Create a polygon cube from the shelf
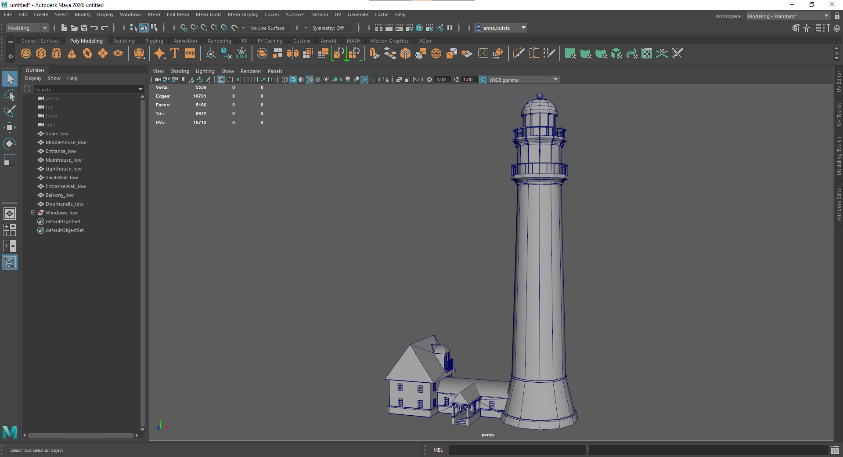This screenshot has height=457, width=843. [x=41, y=54]
